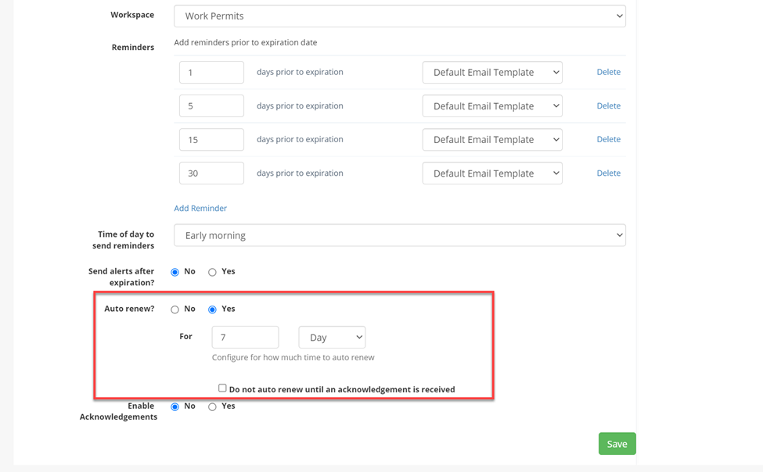The width and height of the screenshot is (763, 472).
Task: Delete the 5-day reminder
Action: click(608, 106)
